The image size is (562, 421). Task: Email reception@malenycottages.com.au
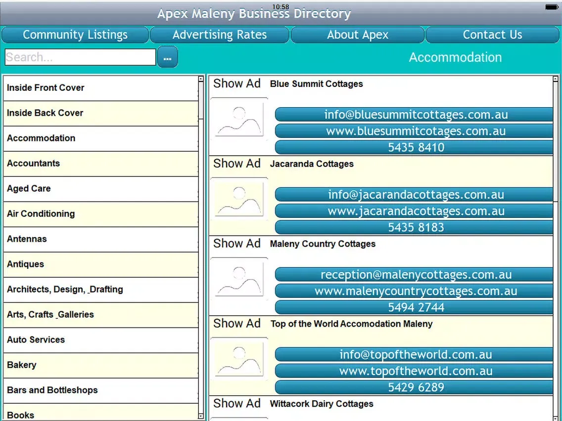click(414, 275)
